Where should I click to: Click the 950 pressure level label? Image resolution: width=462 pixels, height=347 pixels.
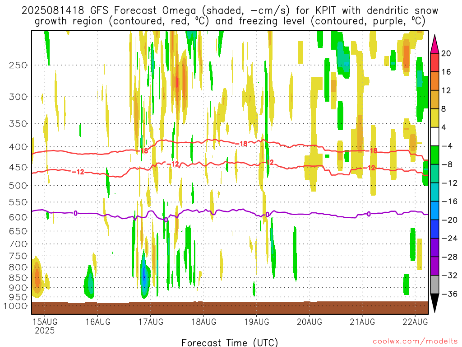point(18,297)
